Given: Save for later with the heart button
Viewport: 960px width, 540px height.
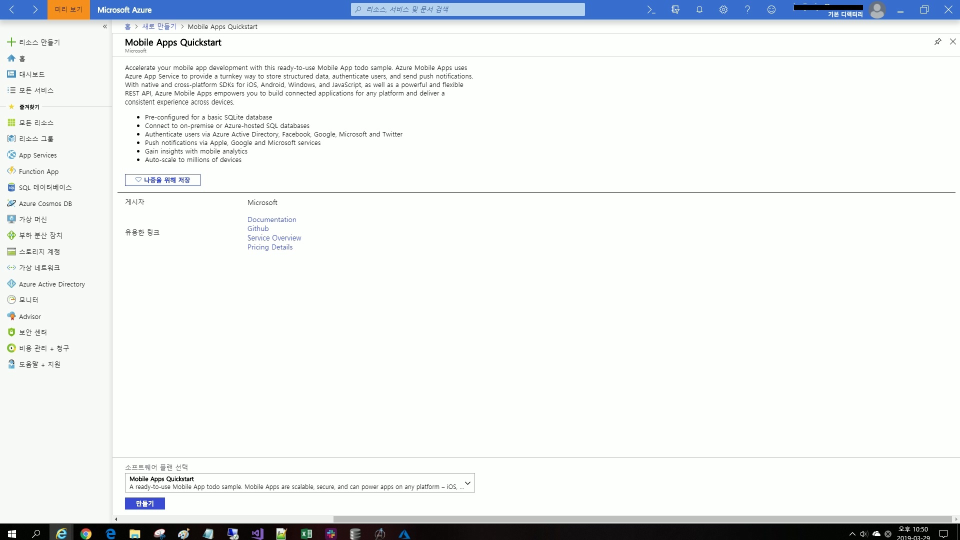Looking at the screenshot, I should (x=162, y=180).
